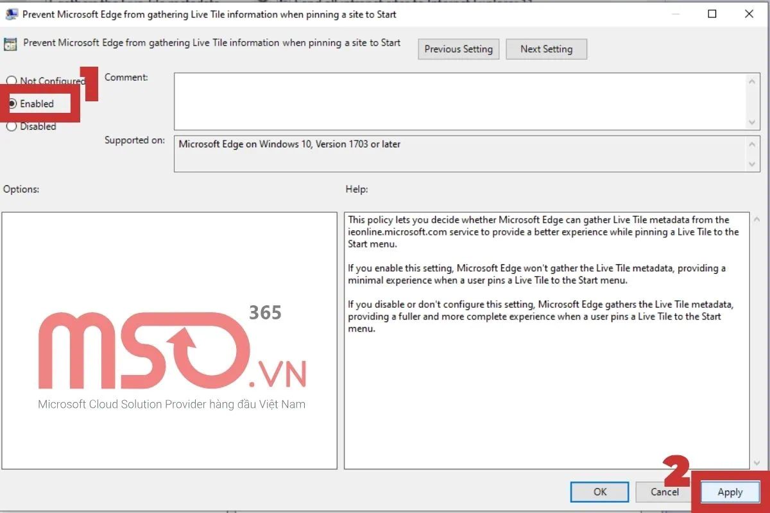Select the Enabled radio button
This screenshot has height=513, width=770.
[x=12, y=104]
